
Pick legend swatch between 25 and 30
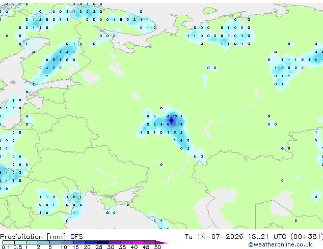pos(103,242)
